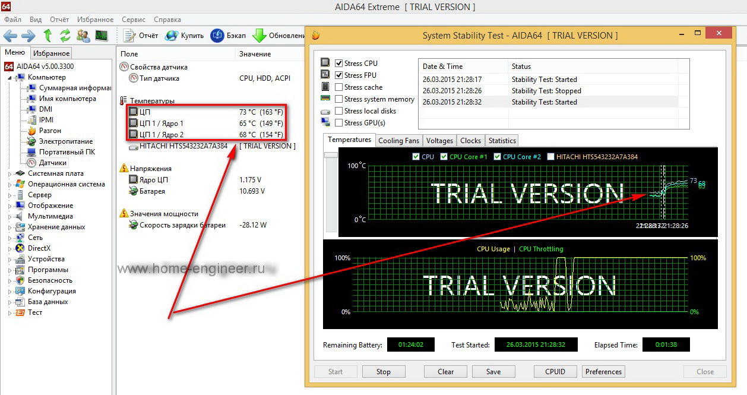Enable the Stress cache checkbox
This screenshot has width=747, height=395.
coord(338,87)
